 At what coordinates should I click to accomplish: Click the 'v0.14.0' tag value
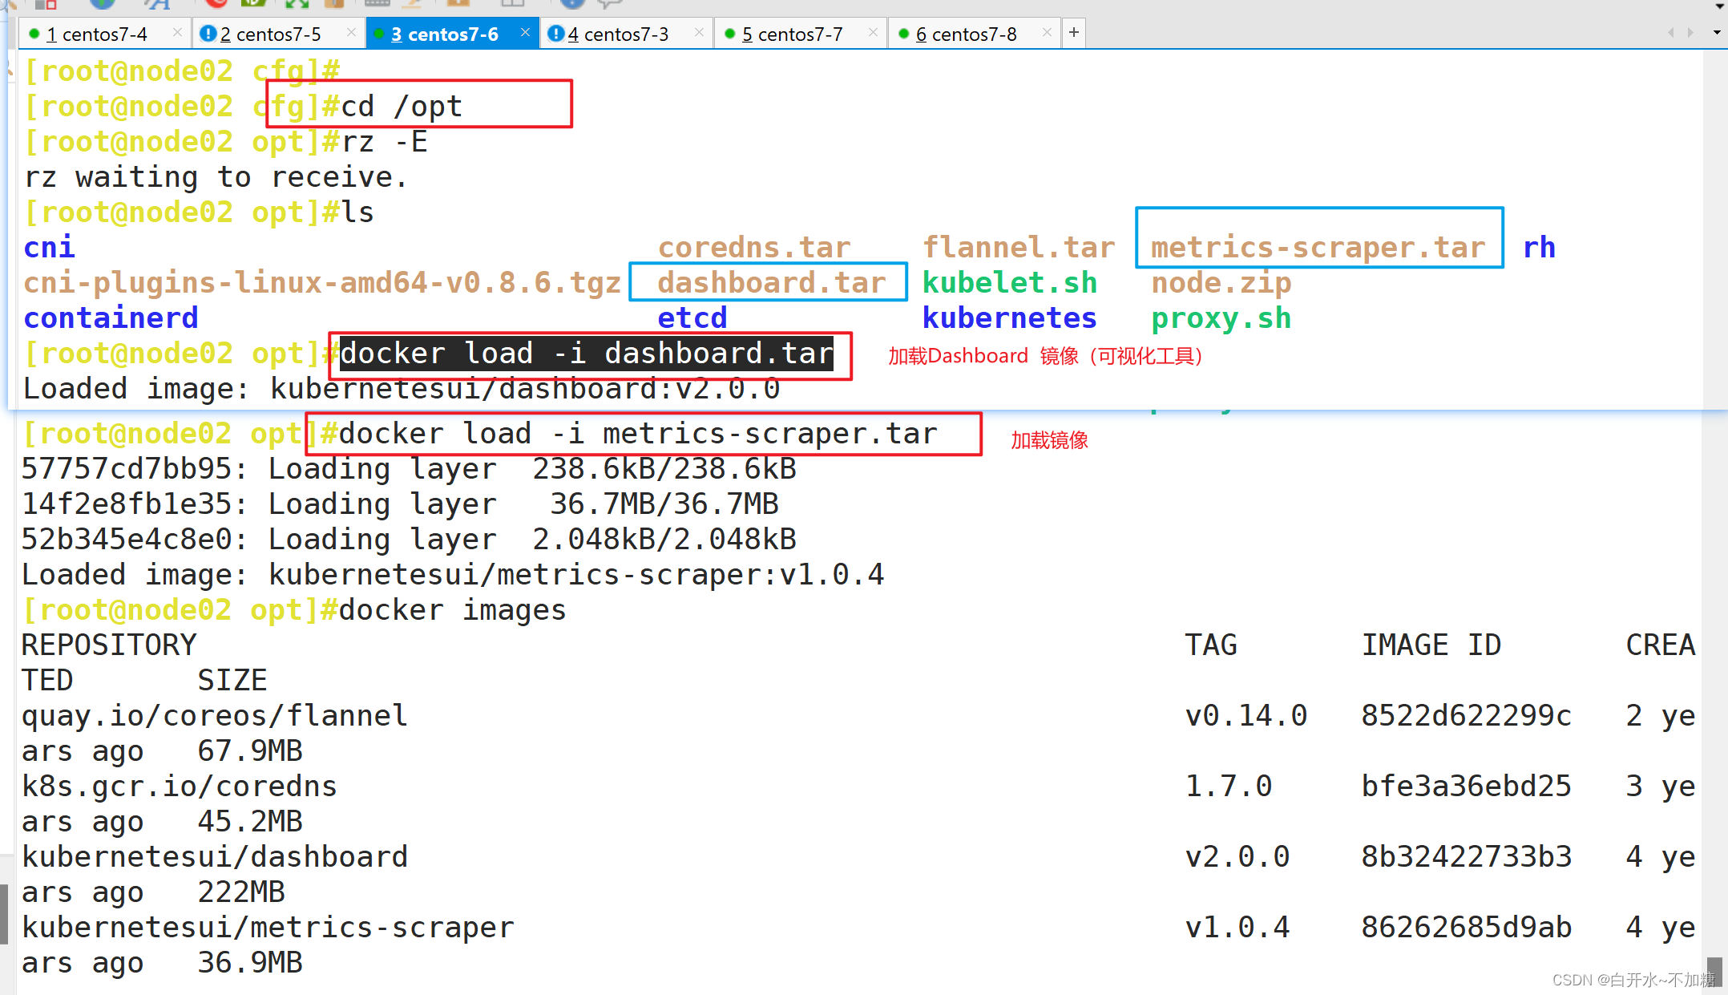point(1246,716)
